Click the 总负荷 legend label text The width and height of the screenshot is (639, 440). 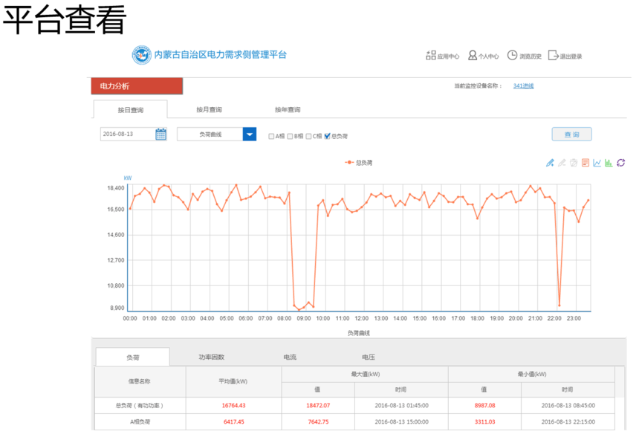click(364, 163)
